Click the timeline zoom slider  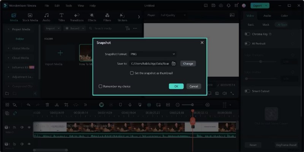click(192, 105)
